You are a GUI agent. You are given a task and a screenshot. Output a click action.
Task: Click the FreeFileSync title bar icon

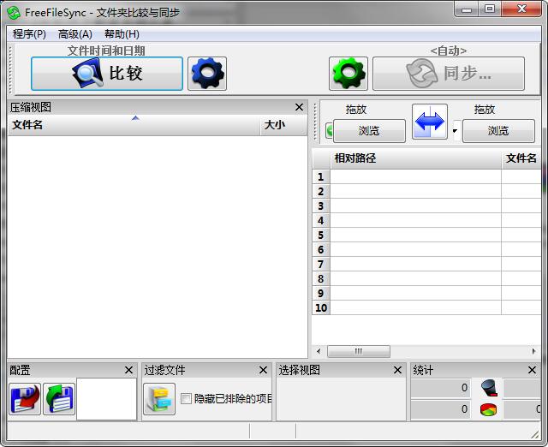[x=14, y=13]
